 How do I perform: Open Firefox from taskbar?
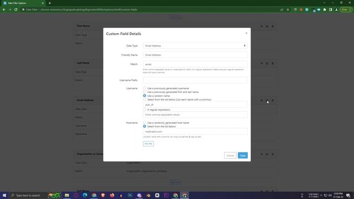pyautogui.click(x=112, y=195)
